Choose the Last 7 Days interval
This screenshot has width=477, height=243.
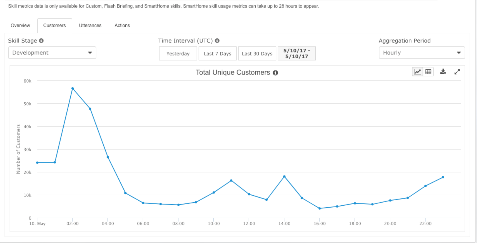point(218,53)
